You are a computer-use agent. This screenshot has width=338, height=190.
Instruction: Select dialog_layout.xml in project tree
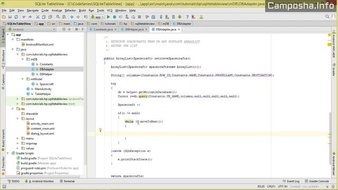[x=42, y=134]
